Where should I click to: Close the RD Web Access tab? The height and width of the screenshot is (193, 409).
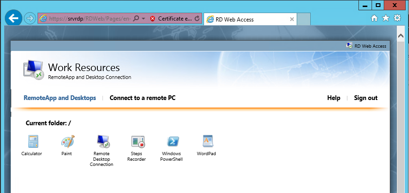(x=292, y=19)
